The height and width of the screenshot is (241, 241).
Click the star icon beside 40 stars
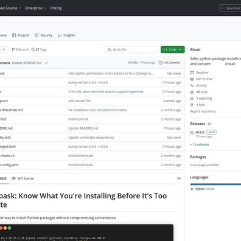point(192,92)
